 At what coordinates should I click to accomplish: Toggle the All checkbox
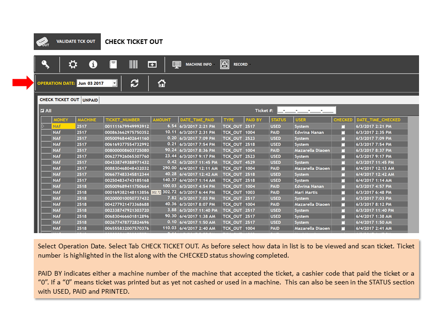[42, 111]
